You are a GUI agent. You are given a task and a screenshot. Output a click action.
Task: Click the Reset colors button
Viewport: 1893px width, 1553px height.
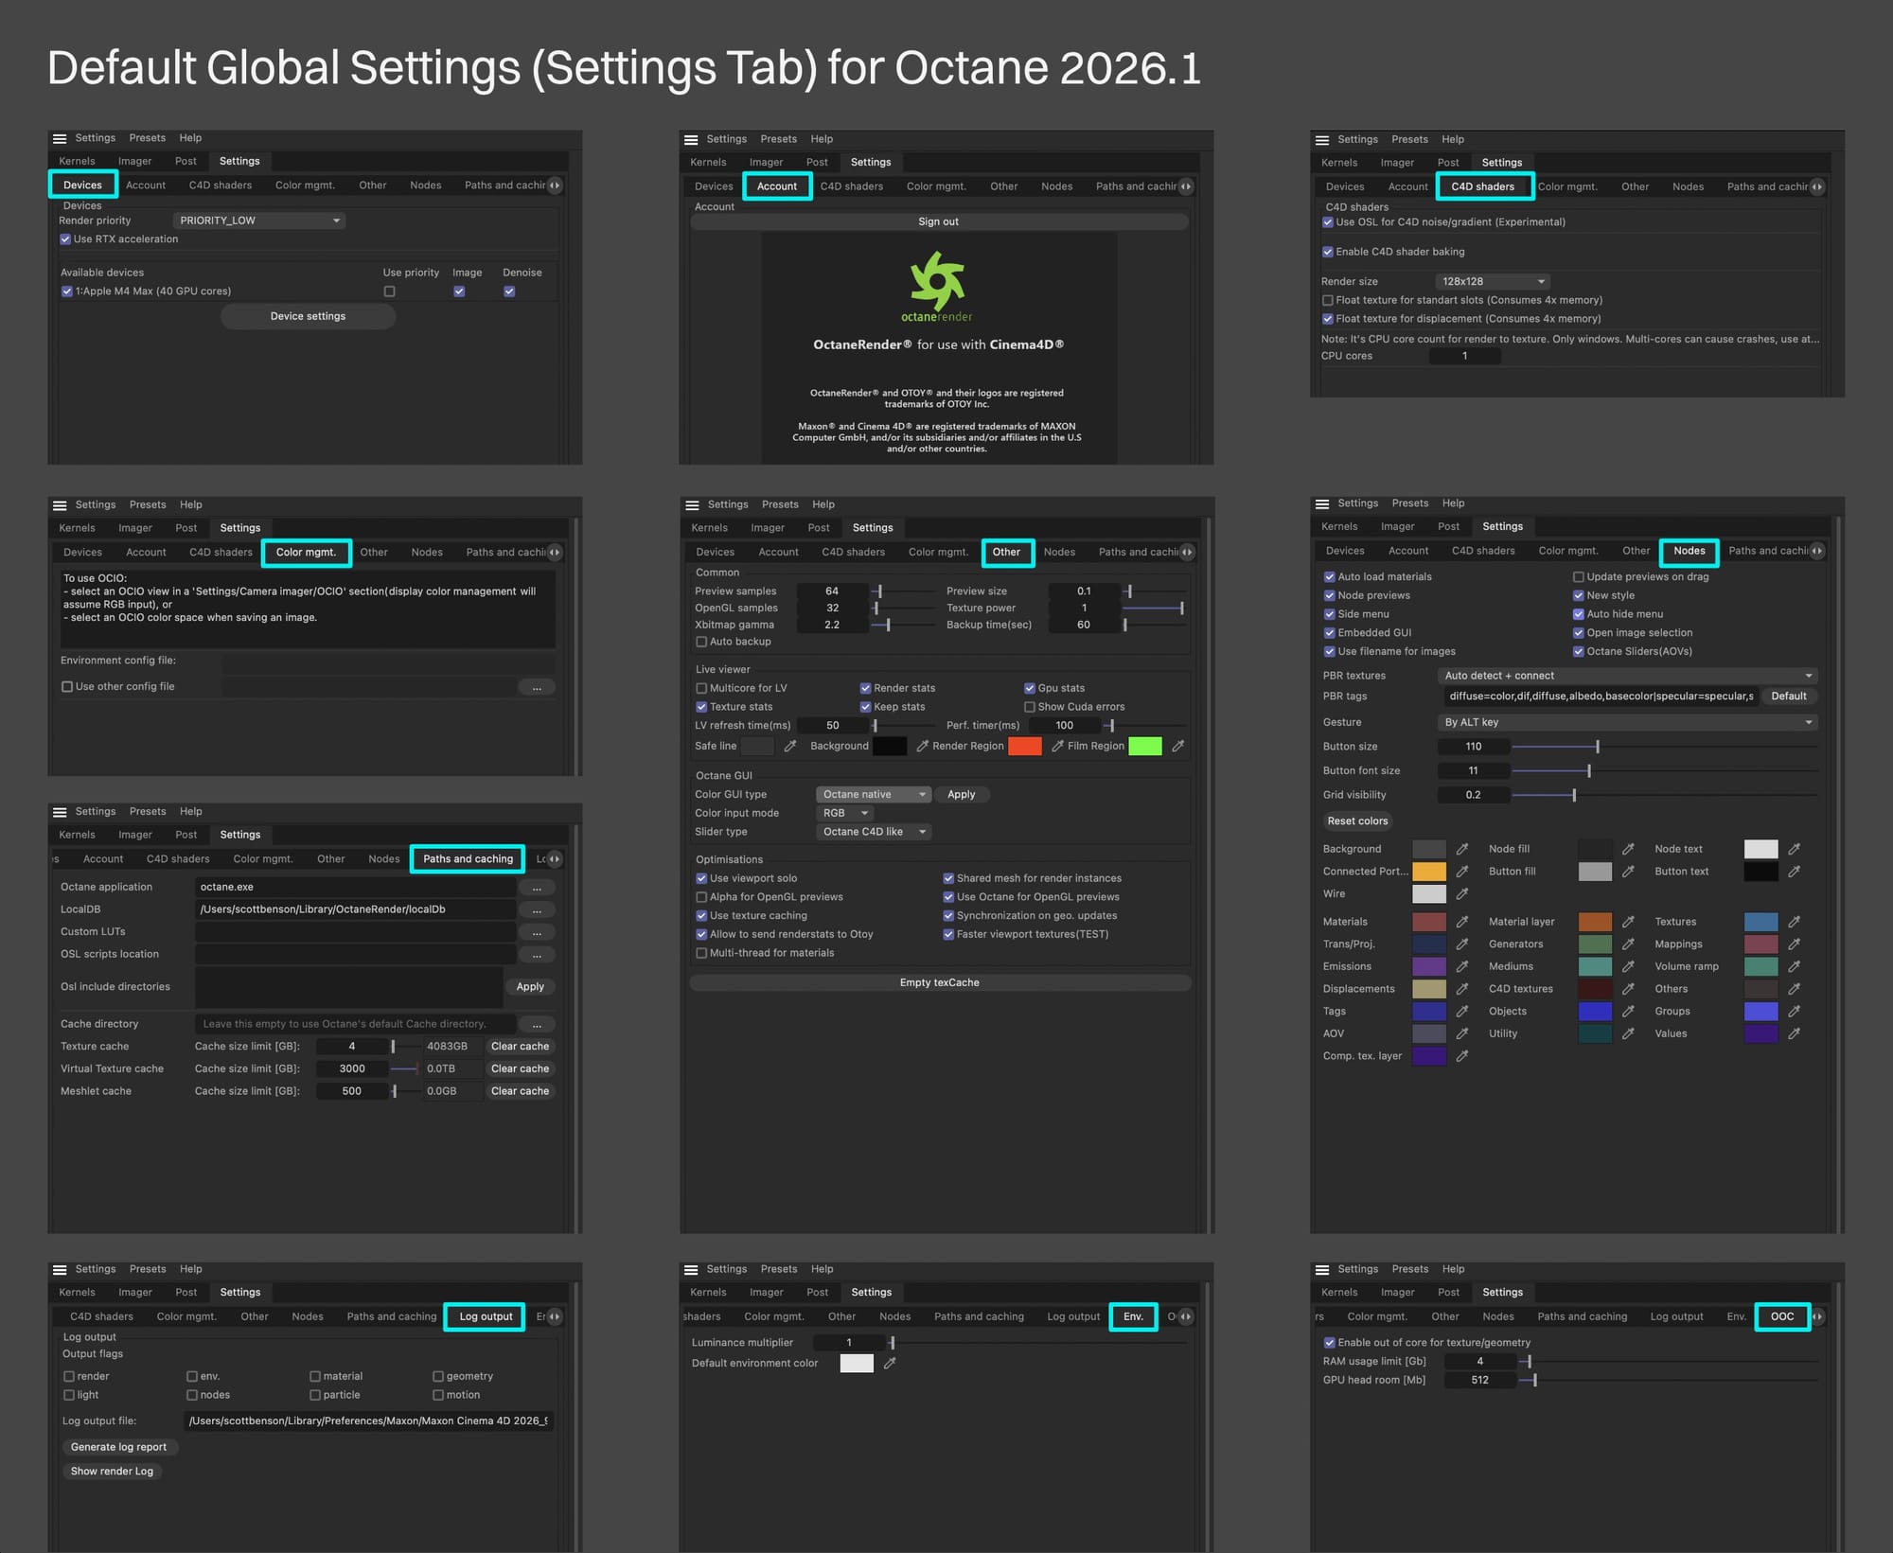click(x=1357, y=821)
